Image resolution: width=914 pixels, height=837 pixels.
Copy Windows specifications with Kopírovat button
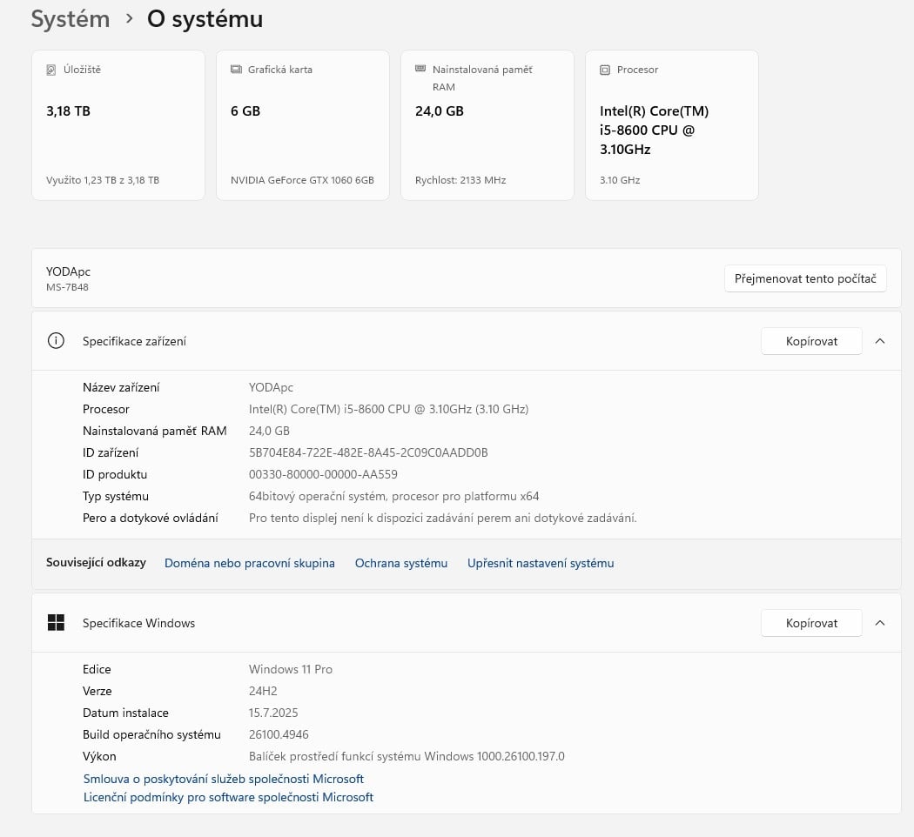click(x=810, y=623)
